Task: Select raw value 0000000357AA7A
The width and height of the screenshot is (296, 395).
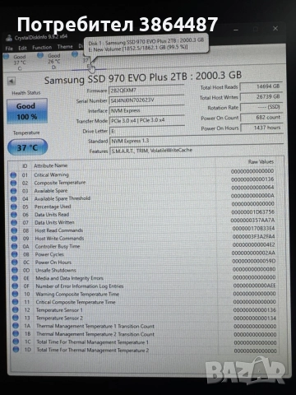Action: (252, 220)
